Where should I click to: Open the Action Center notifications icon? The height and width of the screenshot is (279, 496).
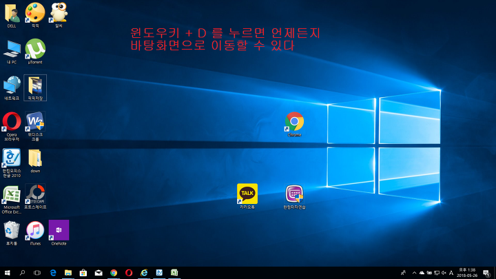(x=486, y=273)
